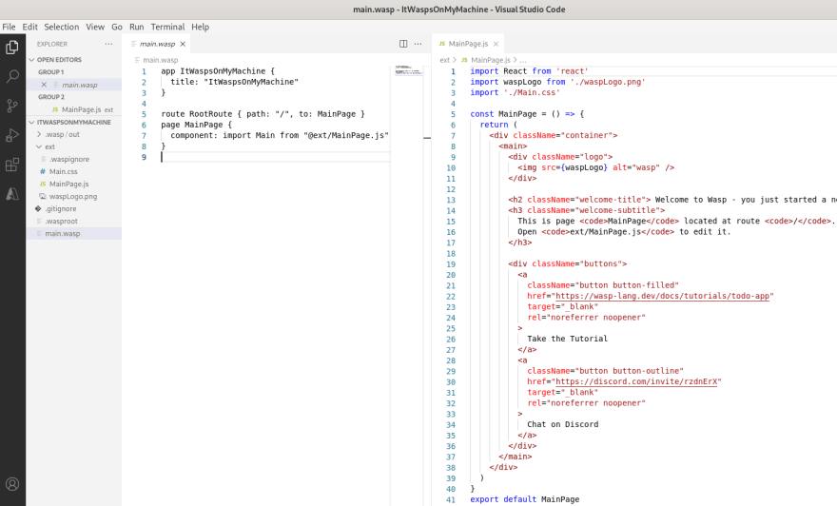Click the split editor right icon
This screenshot has height=506, width=837.
[403, 44]
